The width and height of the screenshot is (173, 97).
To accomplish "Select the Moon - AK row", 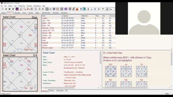I will click(79, 23).
